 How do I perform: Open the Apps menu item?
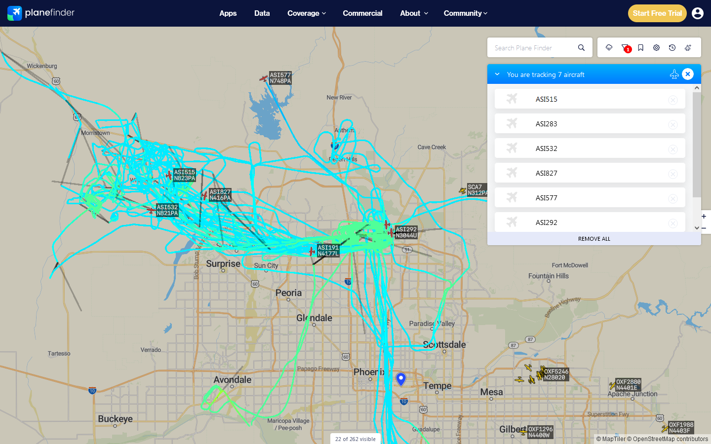pyautogui.click(x=228, y=13)
